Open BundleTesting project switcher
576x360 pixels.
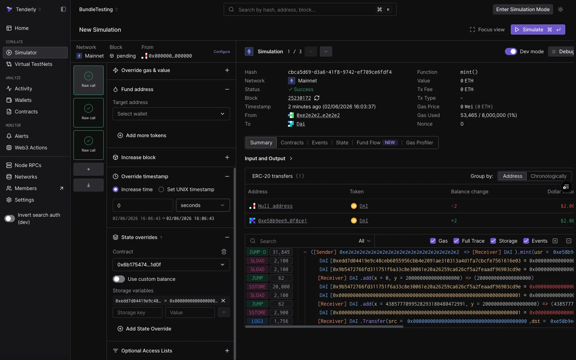pos(98,9)
